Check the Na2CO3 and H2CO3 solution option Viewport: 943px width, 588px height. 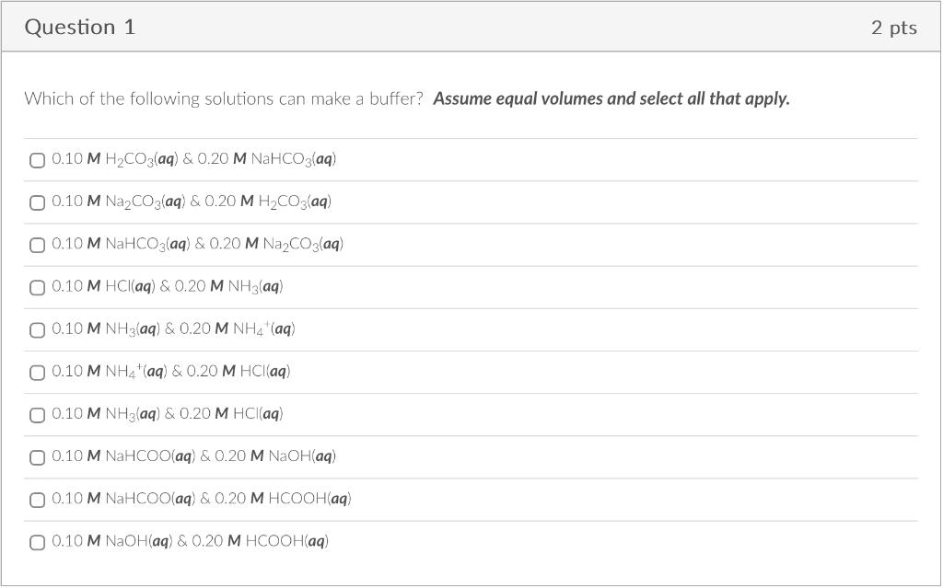coord(37,202)
